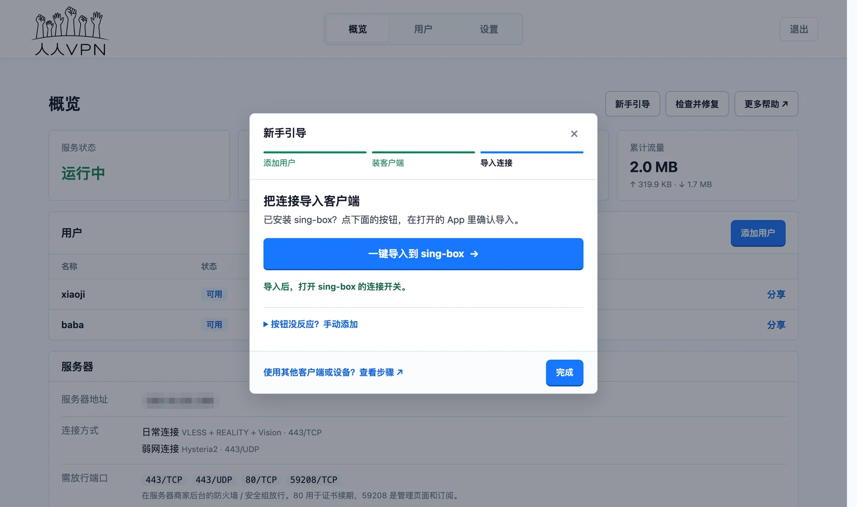Expand 按钮没反应？手动添加 section
This screenshot has height=507, width=857.
311,324
